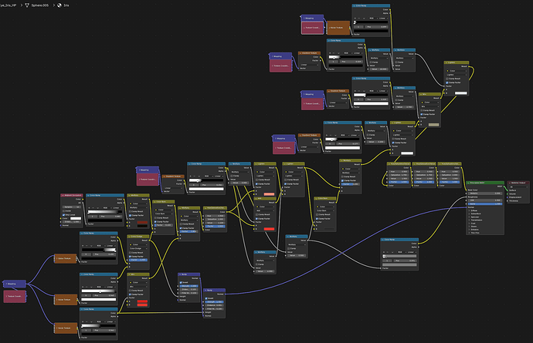Viewport: 533px width, 343px height.
Task: Collapse the Ambient Occlusion node header arrow
Action: click(63, 196)
